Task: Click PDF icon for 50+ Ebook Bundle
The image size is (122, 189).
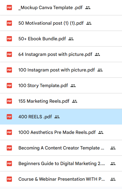Action: coord(9,39)
